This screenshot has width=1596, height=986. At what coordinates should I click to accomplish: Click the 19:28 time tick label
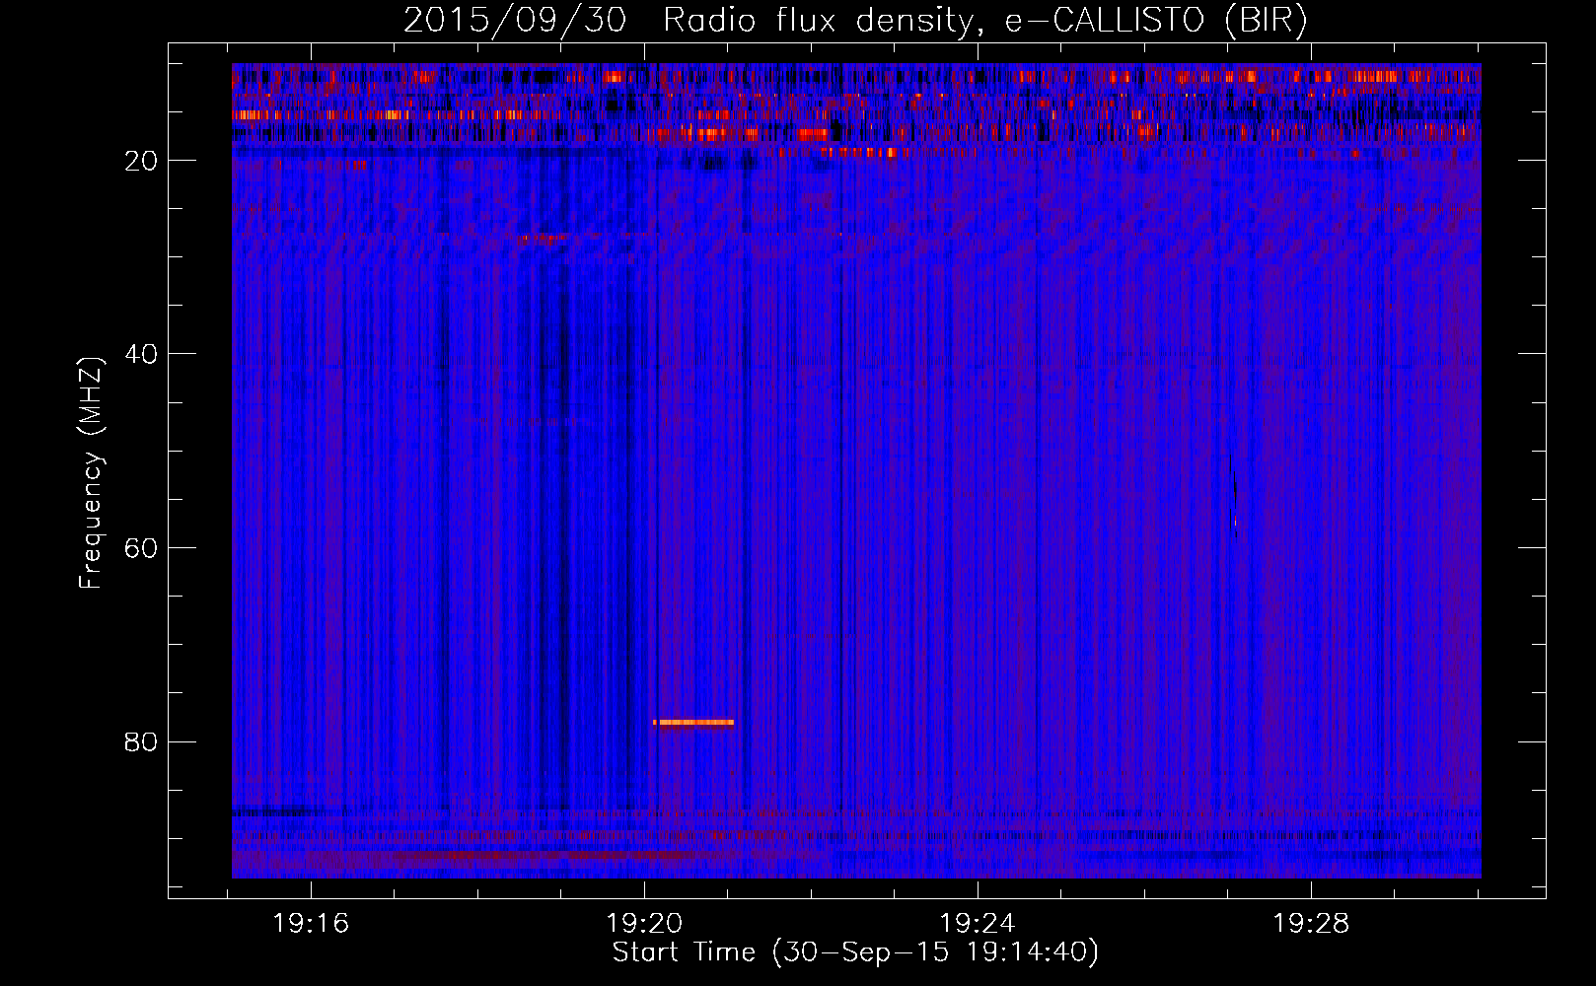(1311, 924)
